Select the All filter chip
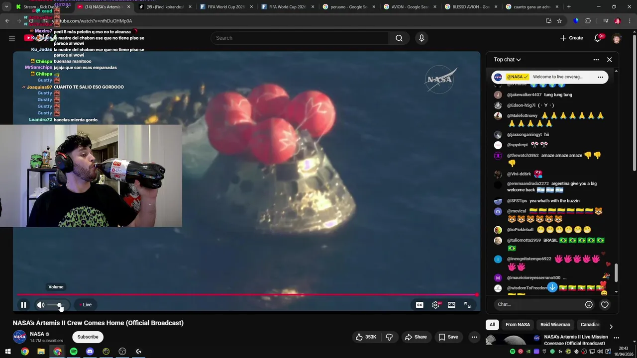This screenshot has height=358, width=637. tap(492, 325)
